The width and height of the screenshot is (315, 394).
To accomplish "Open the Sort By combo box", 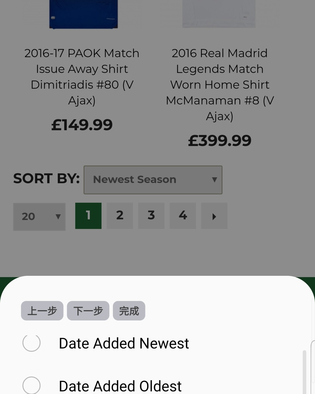I will coord(153,180).
